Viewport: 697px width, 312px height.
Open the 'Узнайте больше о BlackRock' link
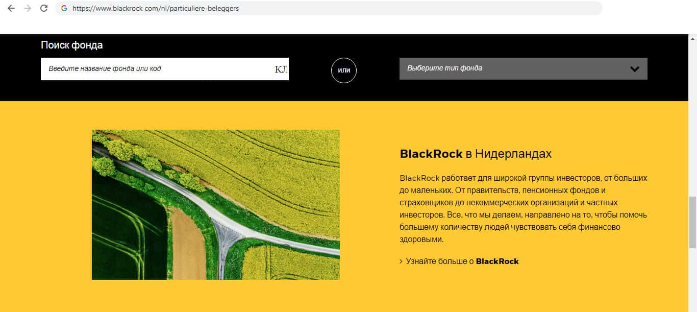coord(459,261)
